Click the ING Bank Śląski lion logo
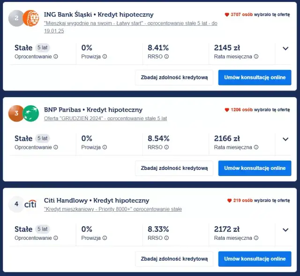The image size is (300, 276). click(x=30, y=18)
